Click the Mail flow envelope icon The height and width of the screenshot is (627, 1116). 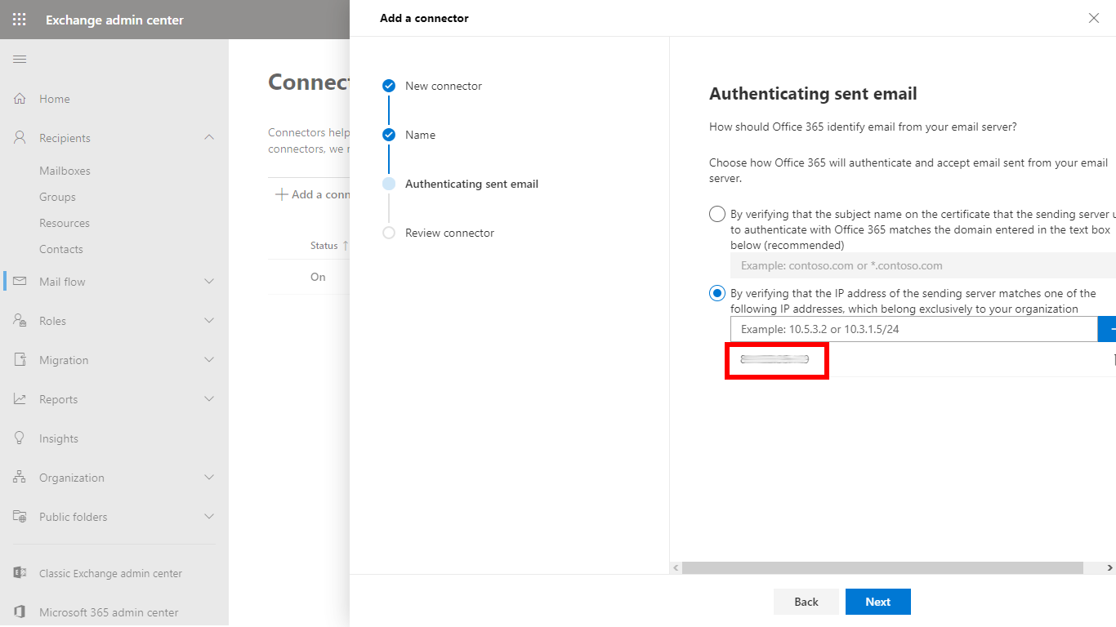(x=20, y=282)
